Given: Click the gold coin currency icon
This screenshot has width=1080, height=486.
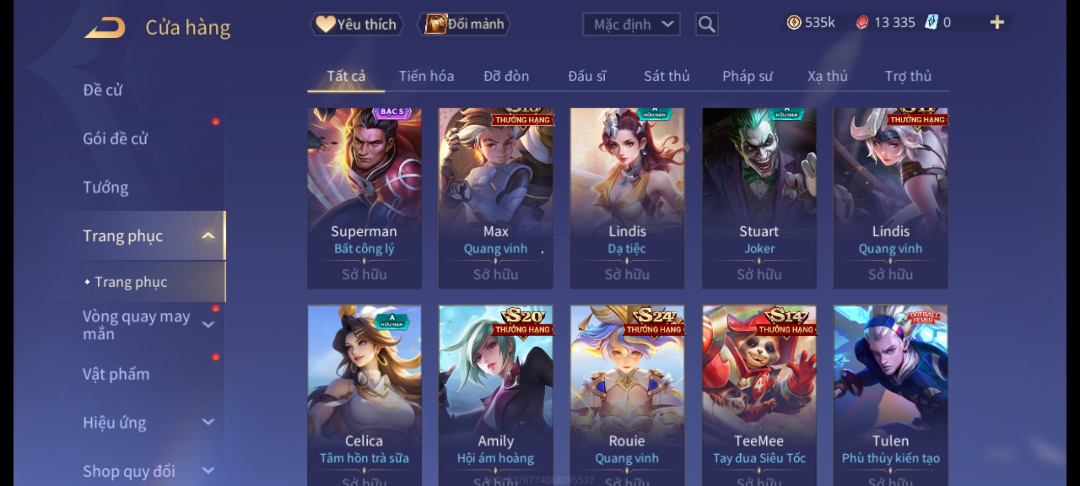Looking at the screenshot, I should 794,22.
